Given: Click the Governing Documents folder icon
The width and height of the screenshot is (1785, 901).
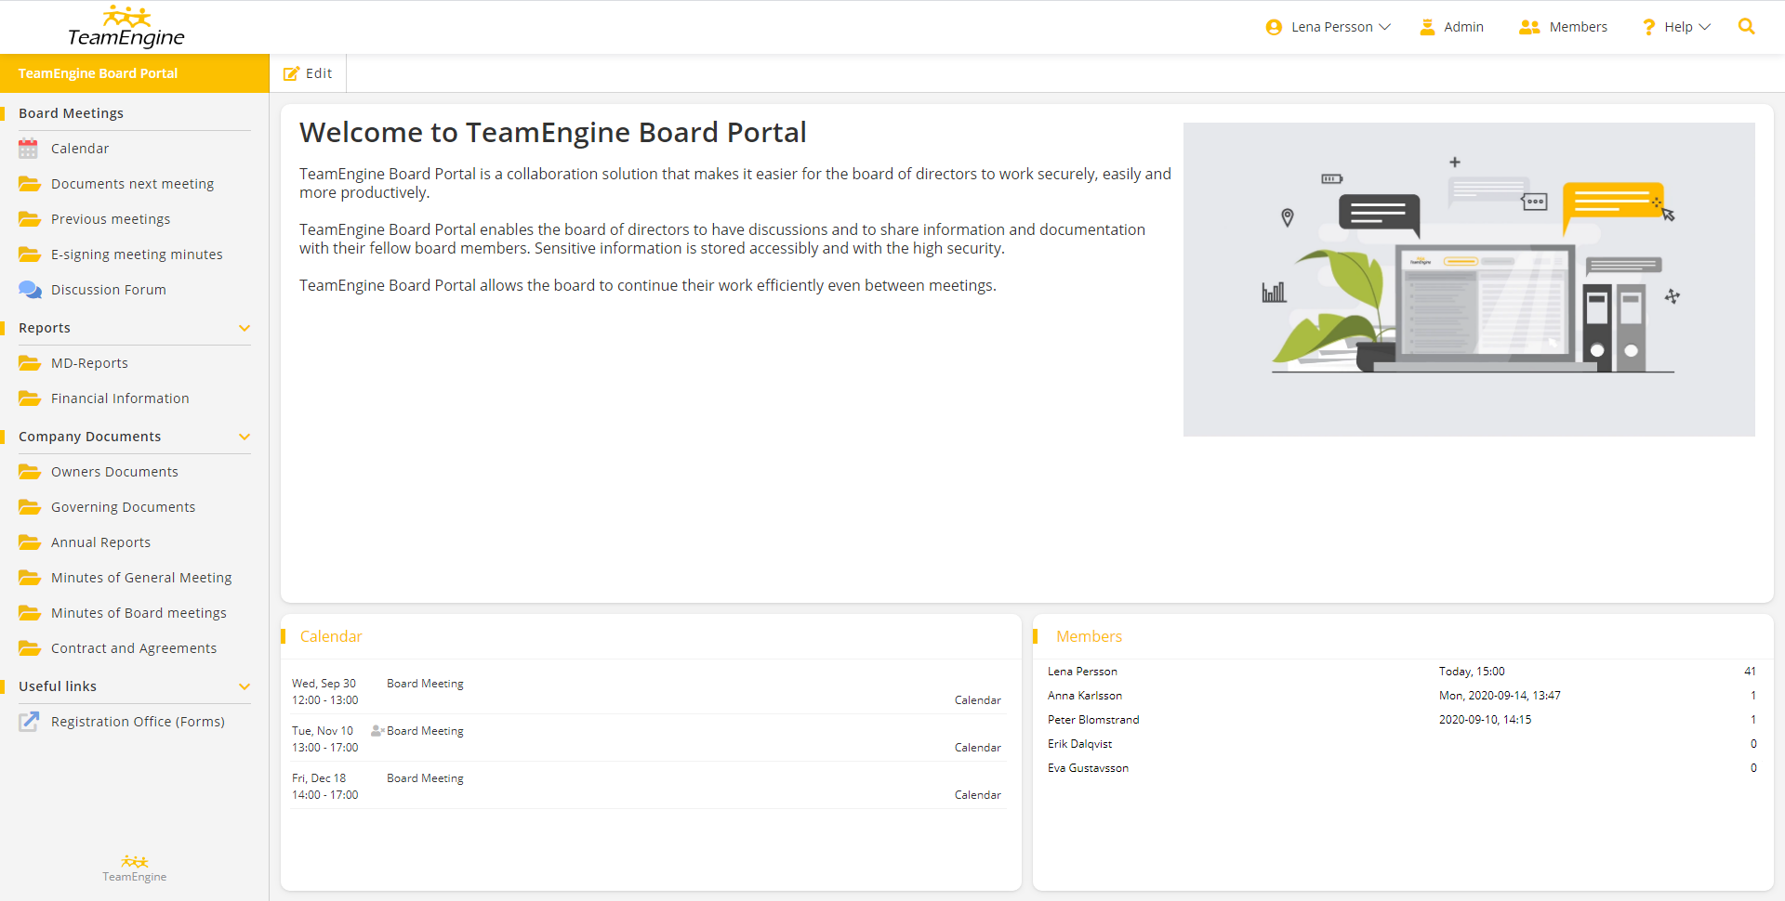Looking at the screenshot, I should click(x=30, y=507).
